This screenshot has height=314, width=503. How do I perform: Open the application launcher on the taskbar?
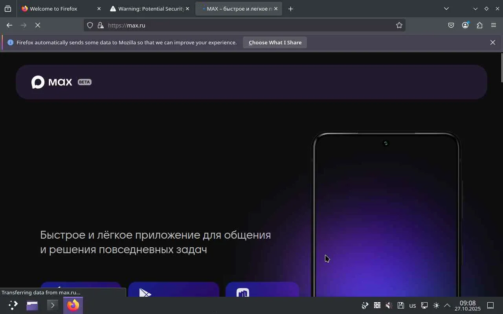click(x=13, y=305)
